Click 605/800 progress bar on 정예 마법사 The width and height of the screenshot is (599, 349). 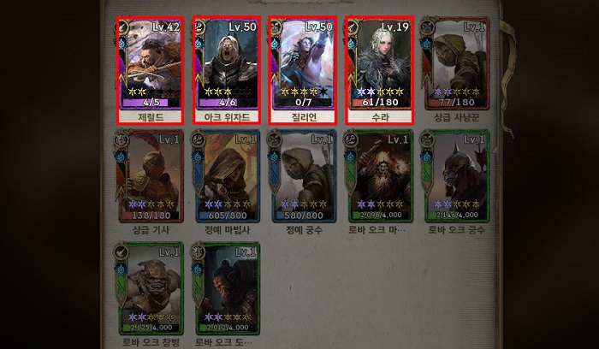(228, 216)
